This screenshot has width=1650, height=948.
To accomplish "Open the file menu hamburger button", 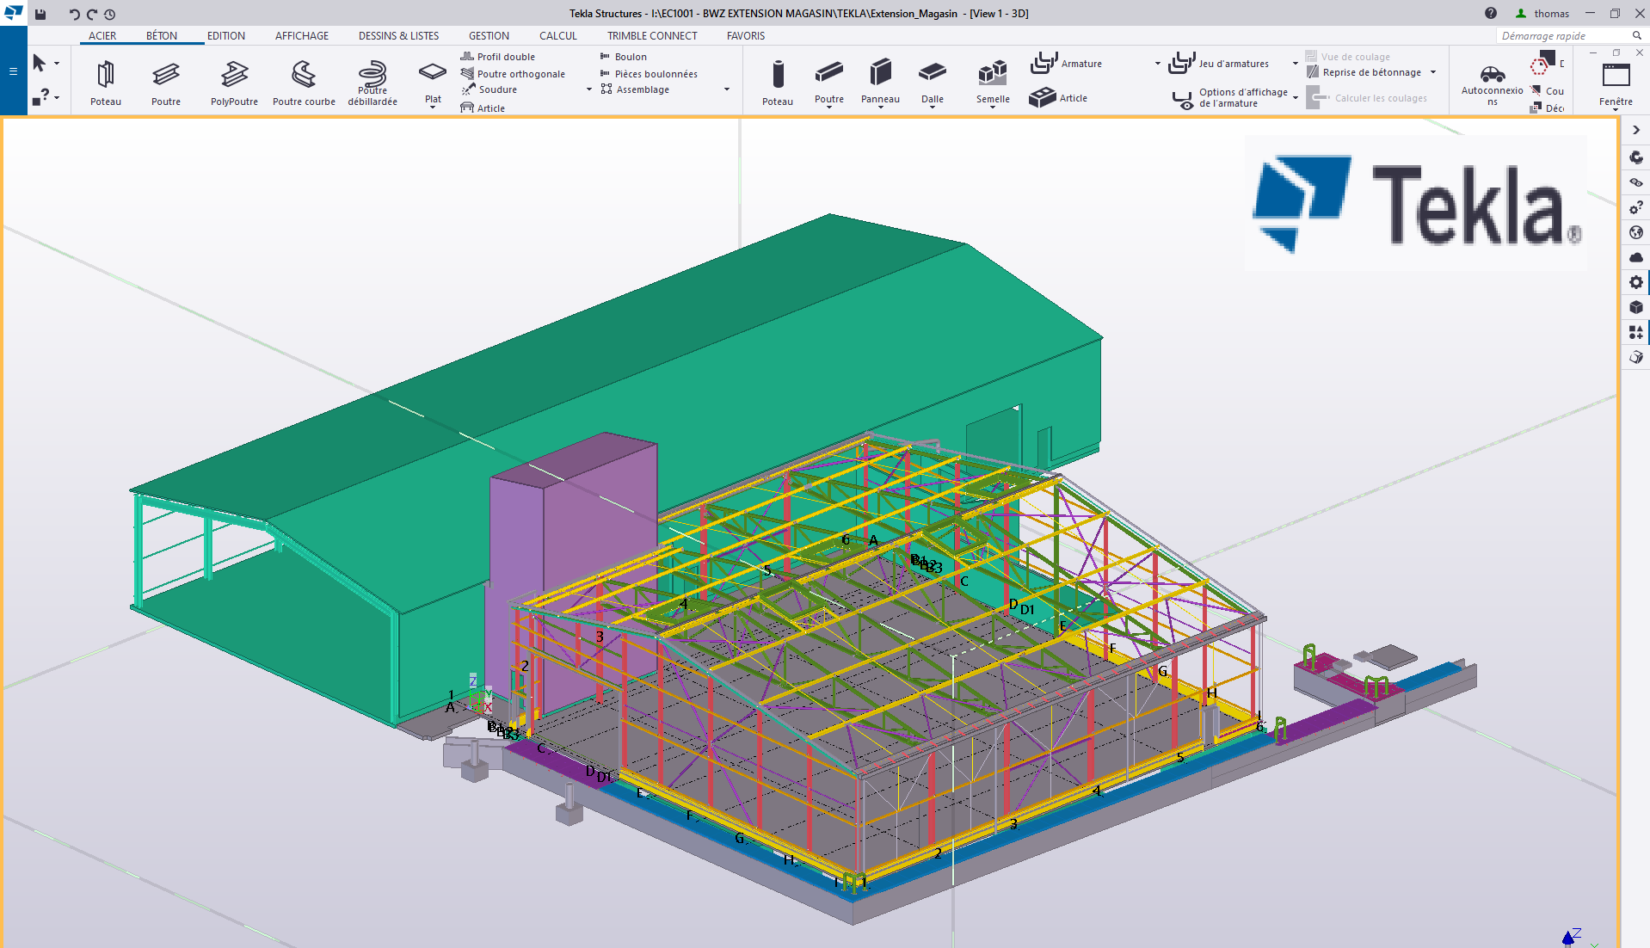I will click(13, 71).
